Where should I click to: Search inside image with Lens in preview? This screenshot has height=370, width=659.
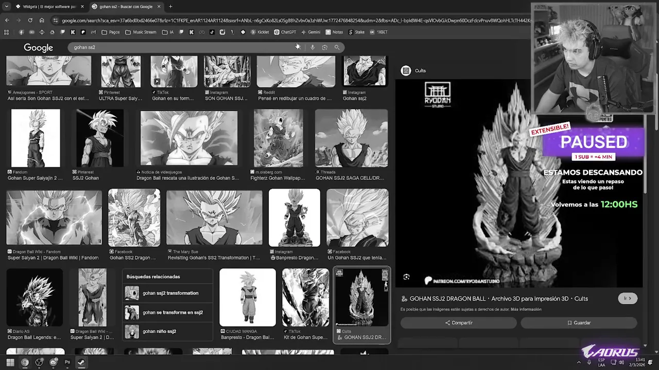point(406,277)
